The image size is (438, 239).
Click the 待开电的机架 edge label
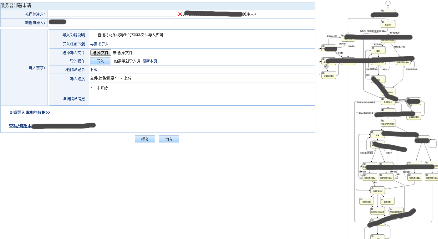click(x=394, y=33)
